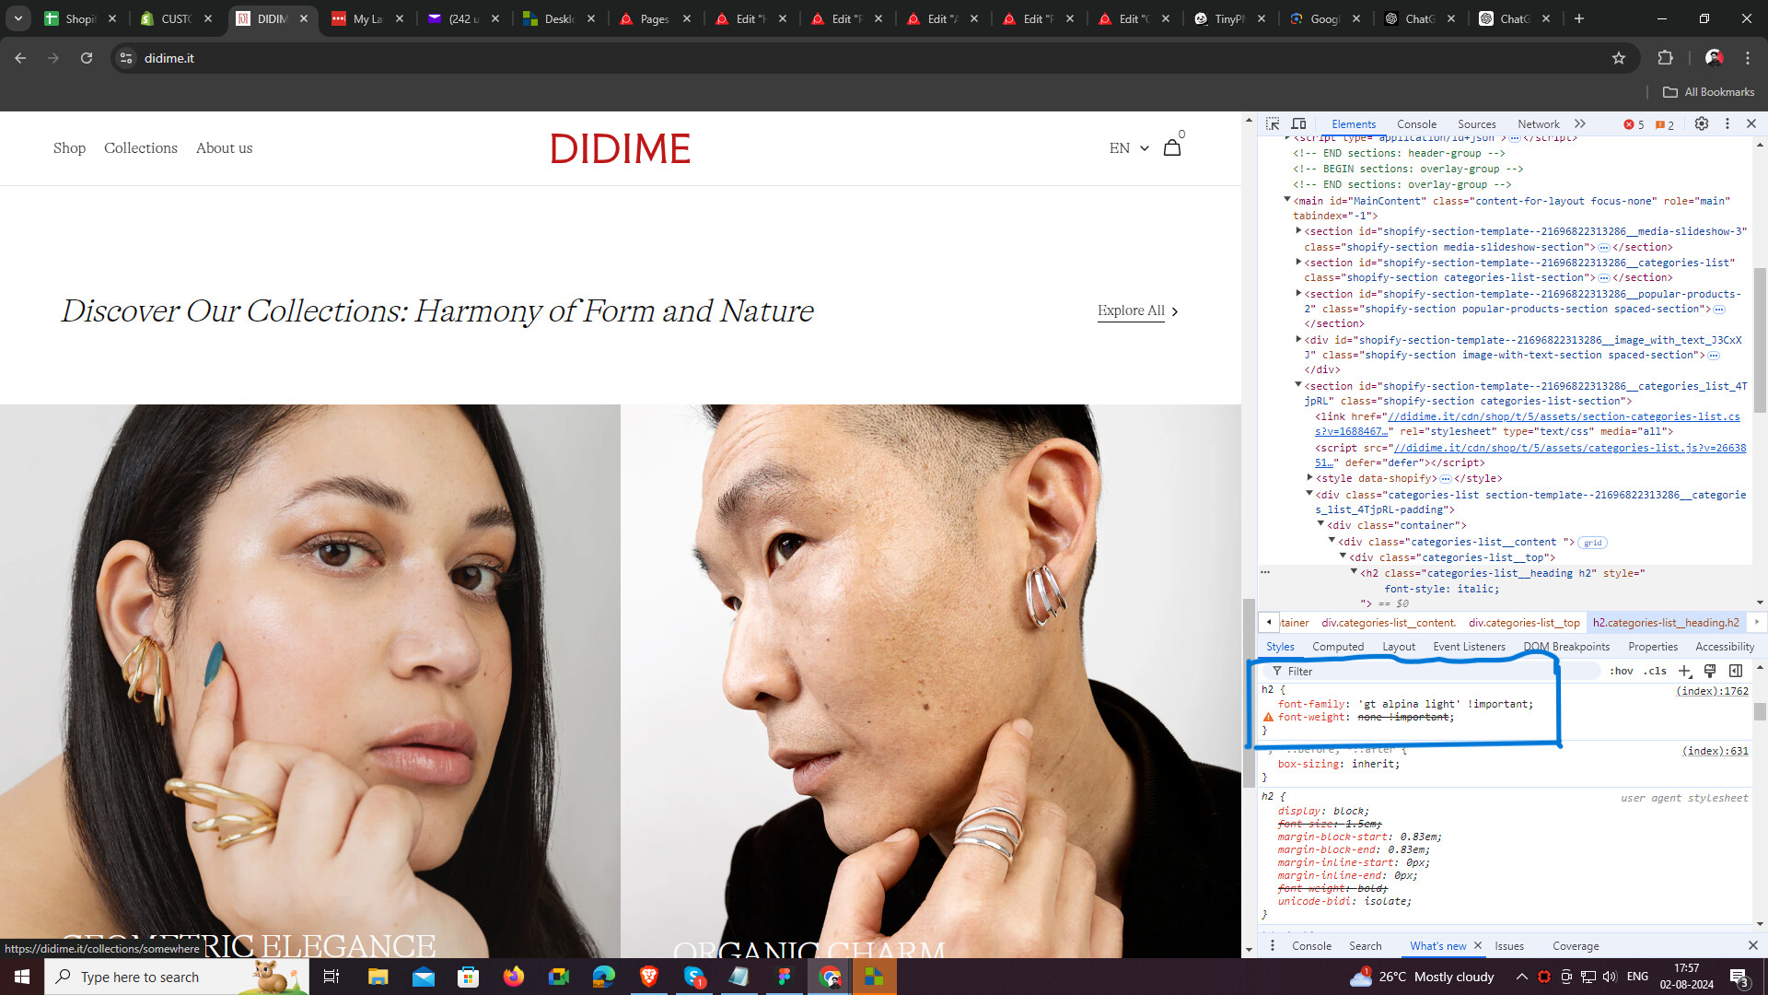Open Issues drawer tab
The image size is (1768, 995).
pyautogui.click(x=1509, y=946)
